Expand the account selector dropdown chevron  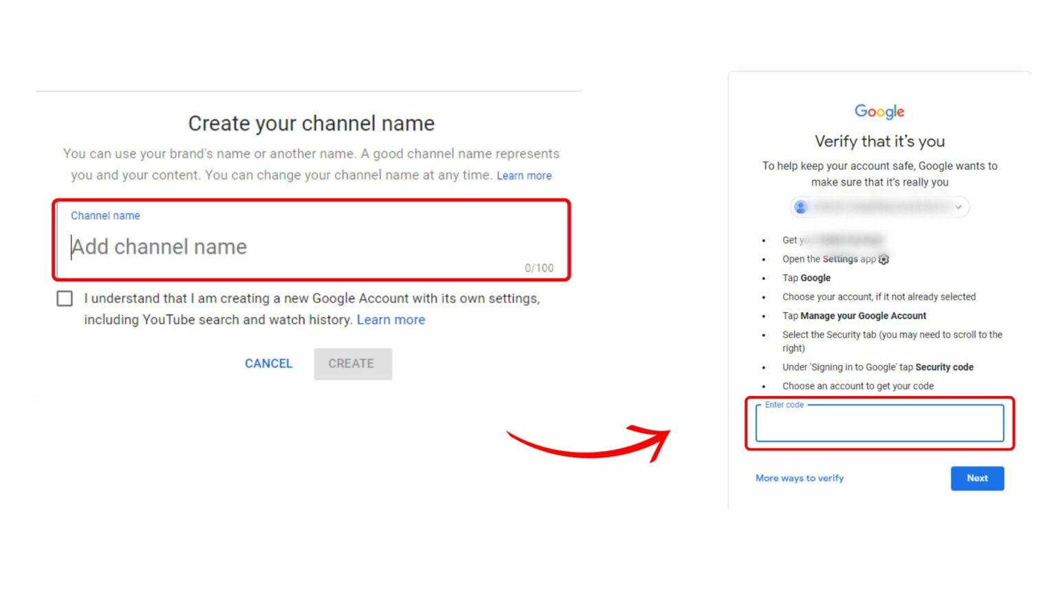click(958, 206)
